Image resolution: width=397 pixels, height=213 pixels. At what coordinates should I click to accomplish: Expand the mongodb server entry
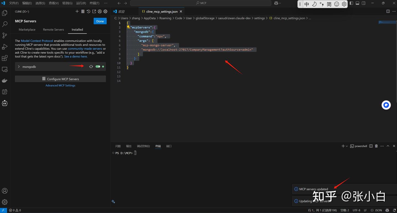(19, 67)
